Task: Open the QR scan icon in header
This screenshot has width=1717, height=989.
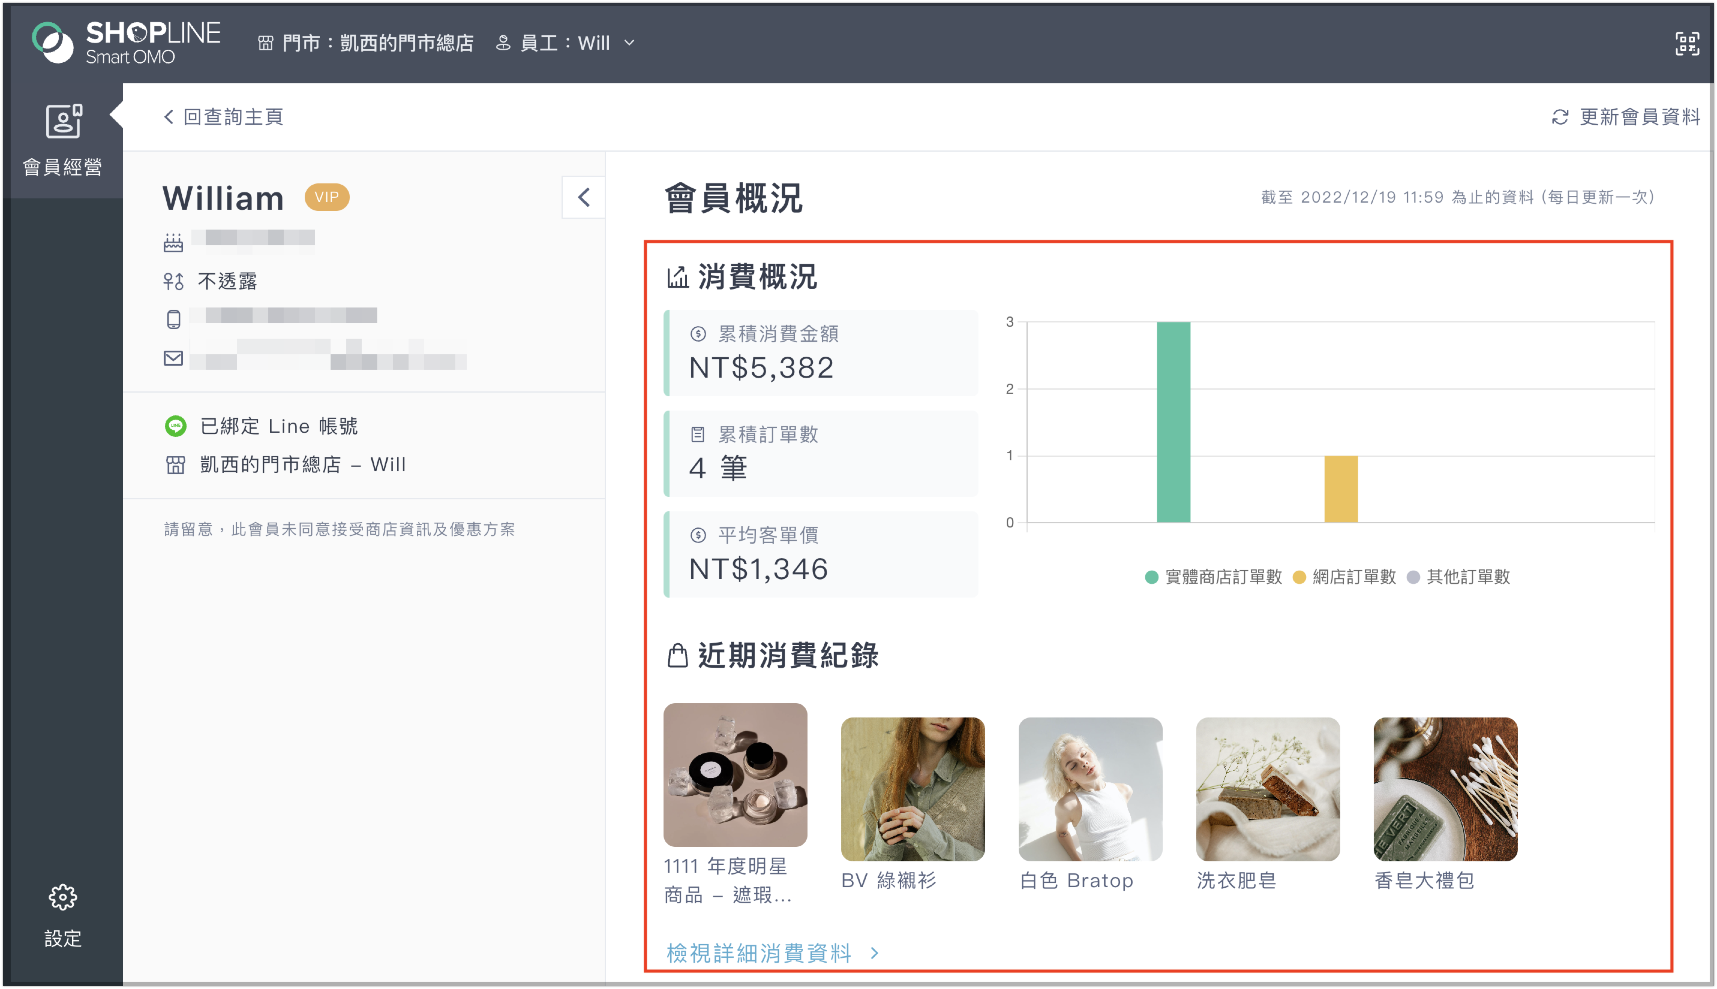Action: pos(1686,43)
